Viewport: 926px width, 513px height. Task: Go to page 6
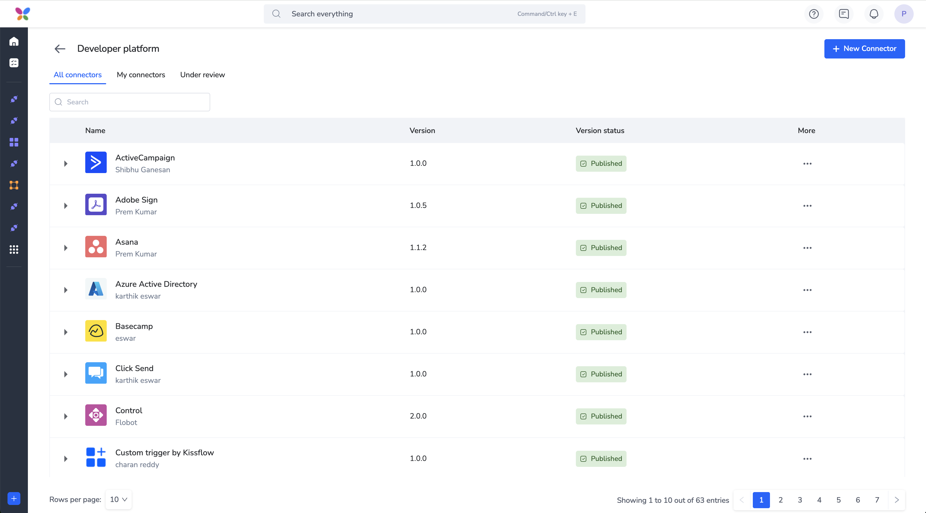[x=858, y=500]
